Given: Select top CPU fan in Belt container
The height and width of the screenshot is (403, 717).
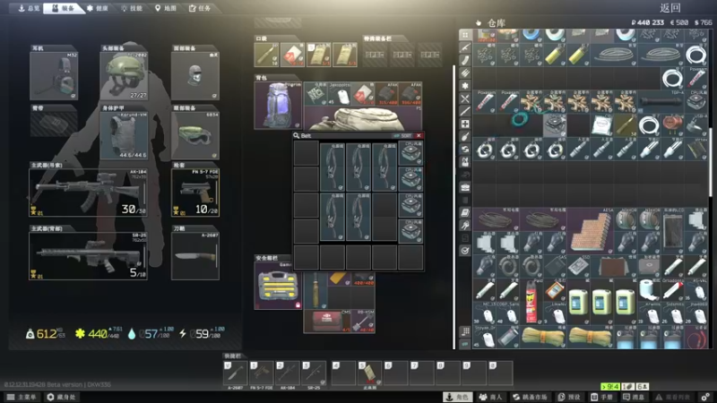Looking at the screenshot, I should (410, 152).
